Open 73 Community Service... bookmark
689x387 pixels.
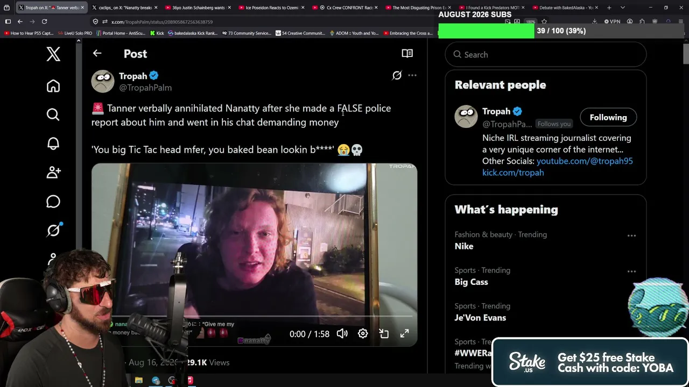tap(246, 33)
